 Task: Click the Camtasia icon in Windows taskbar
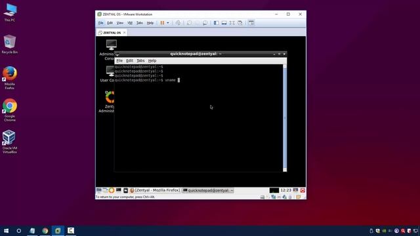pos(71,231)
